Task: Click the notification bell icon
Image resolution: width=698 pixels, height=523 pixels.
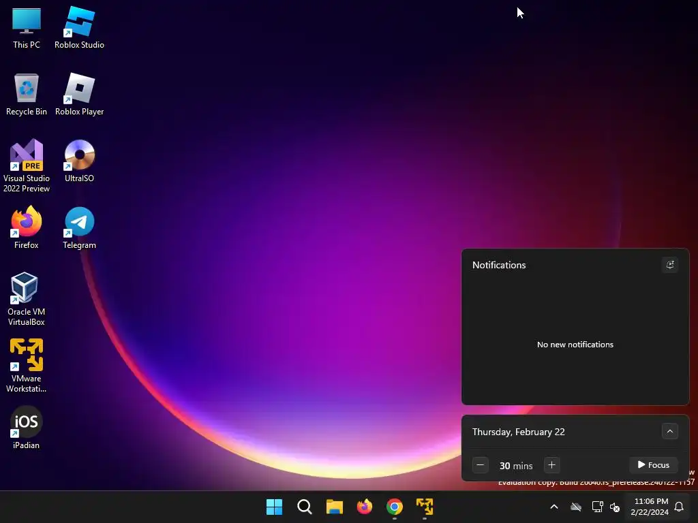Action: point(679,507)
